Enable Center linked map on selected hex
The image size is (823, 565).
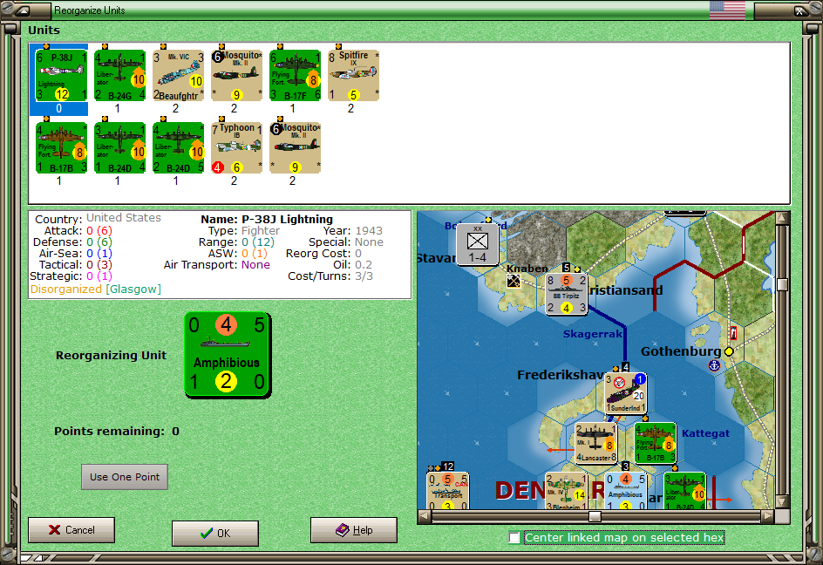514,538
